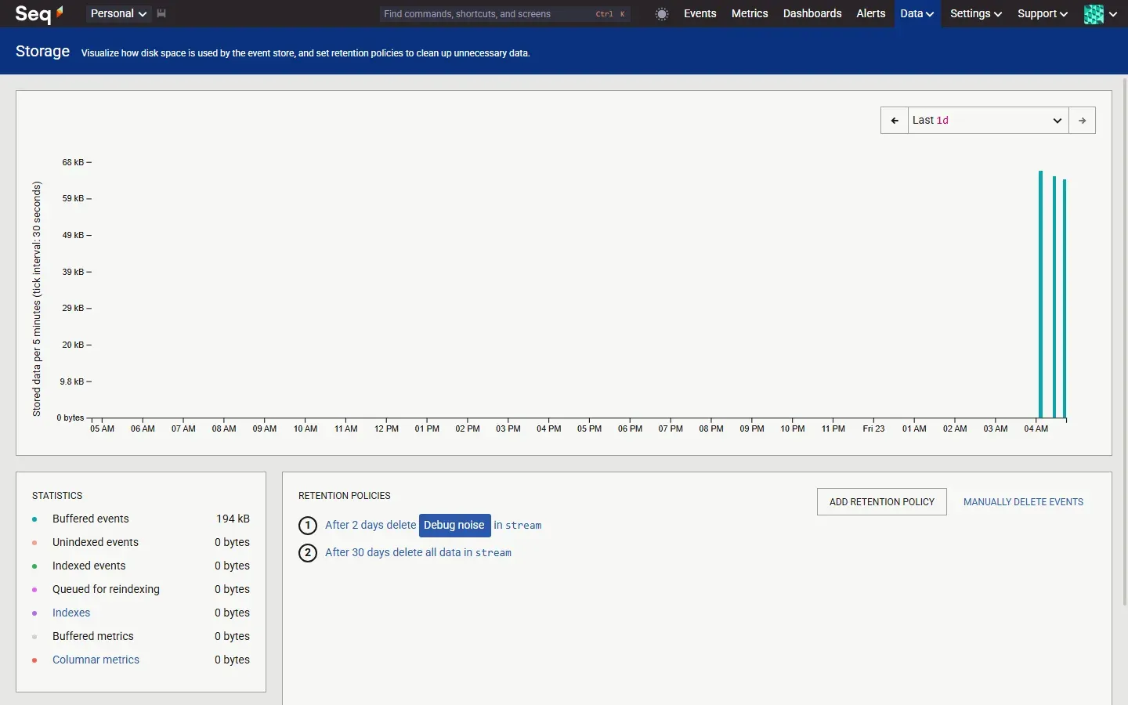Screen dimensions: 1128x705
Task: Click the policy number 2 circle badge
Action: (x=308, y=553)
